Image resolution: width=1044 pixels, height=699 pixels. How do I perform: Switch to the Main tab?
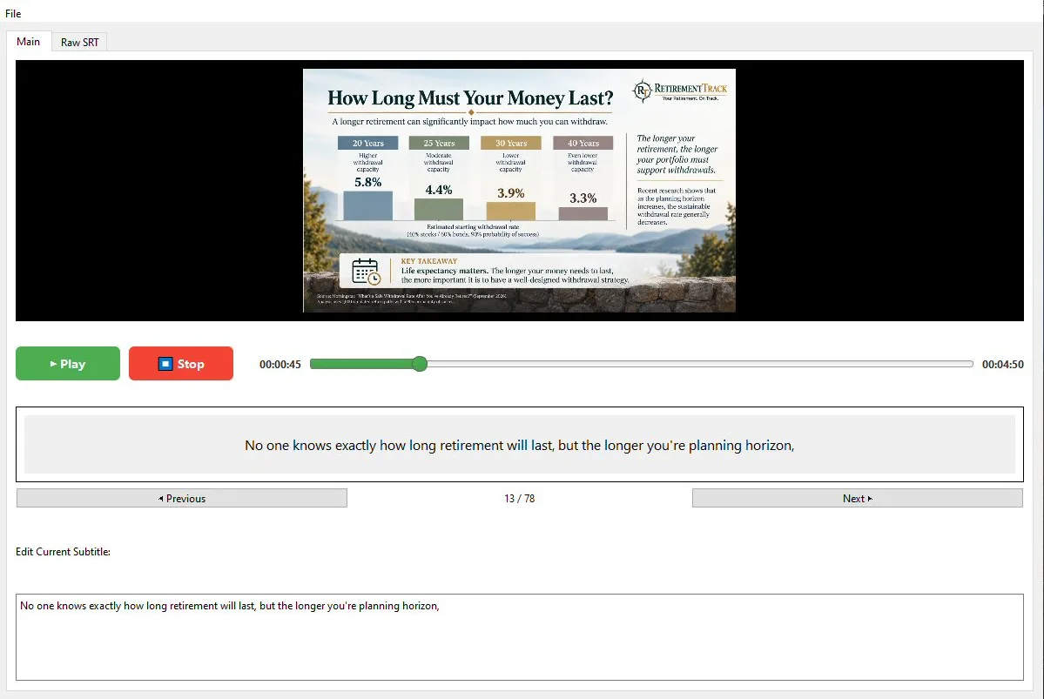point(28,41)
